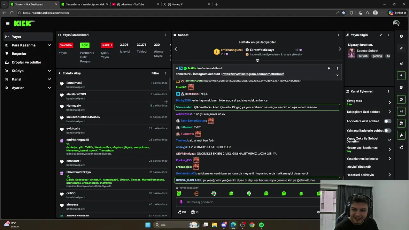
Task: Open the Etkinlik Akışı panel options menu
Action: 166,73
